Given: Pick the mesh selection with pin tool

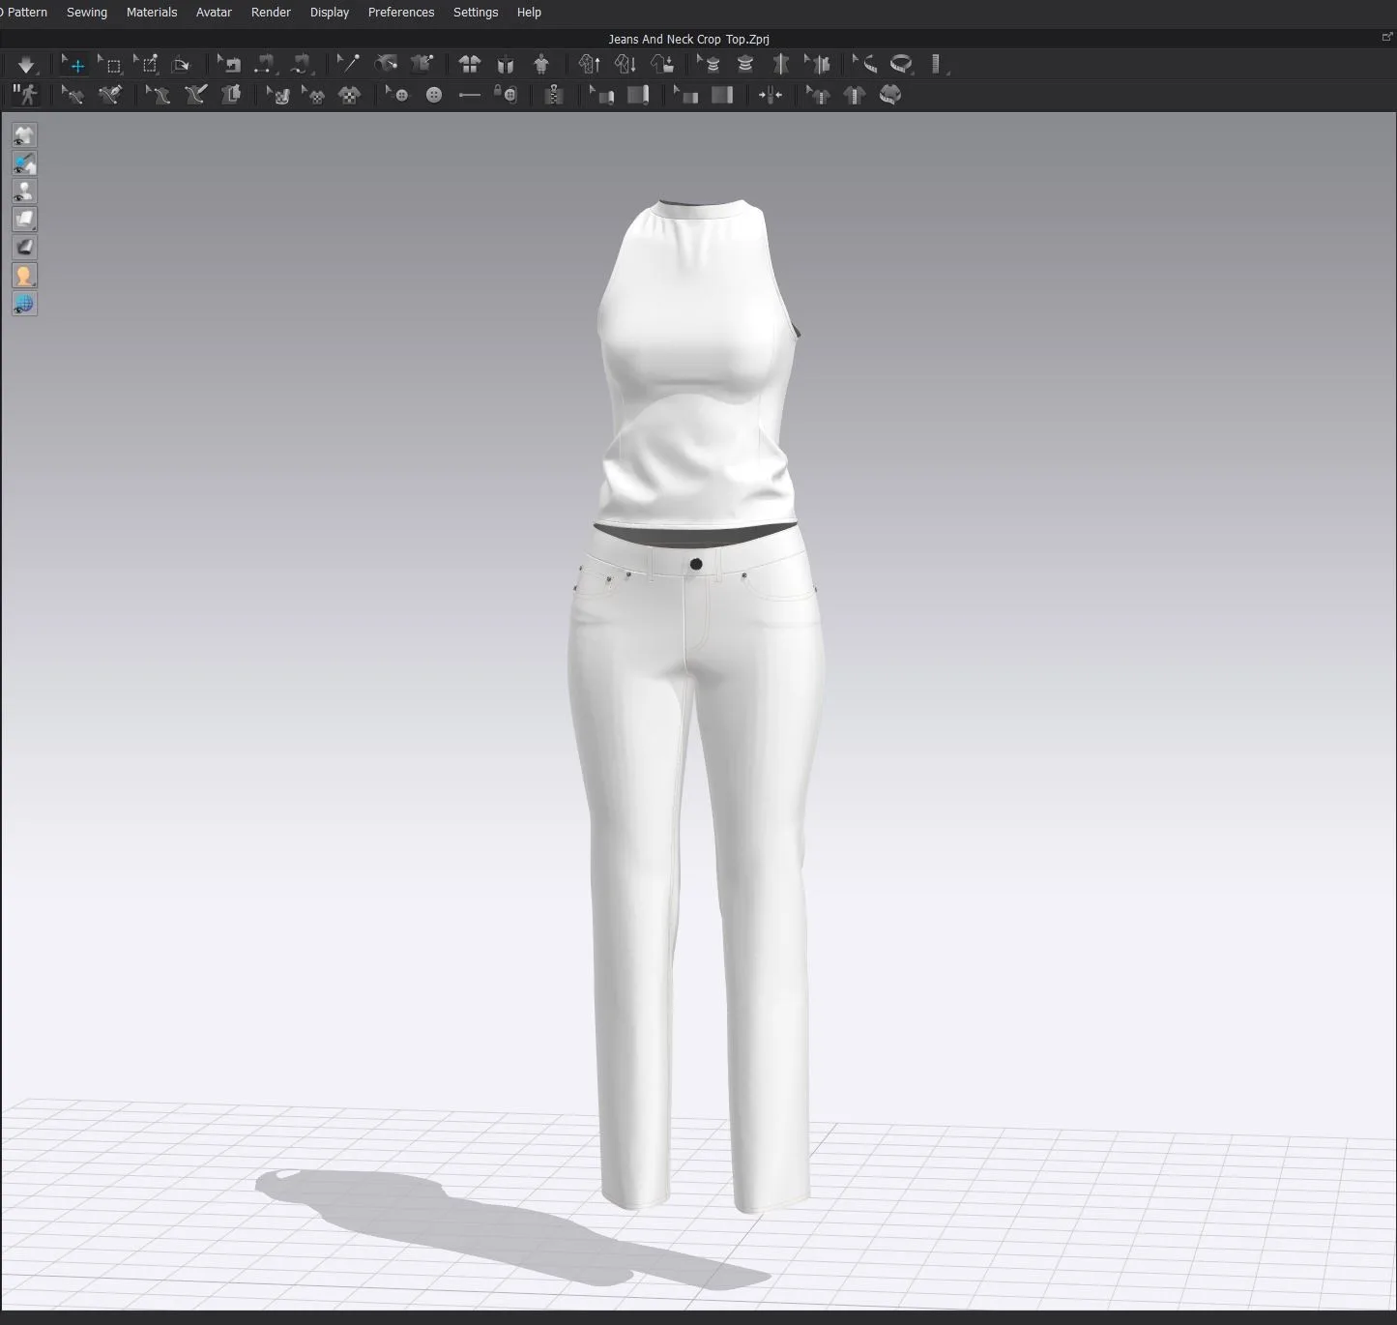Looking at the screenshot, I should pyautogui.click(x=146, y=65).
